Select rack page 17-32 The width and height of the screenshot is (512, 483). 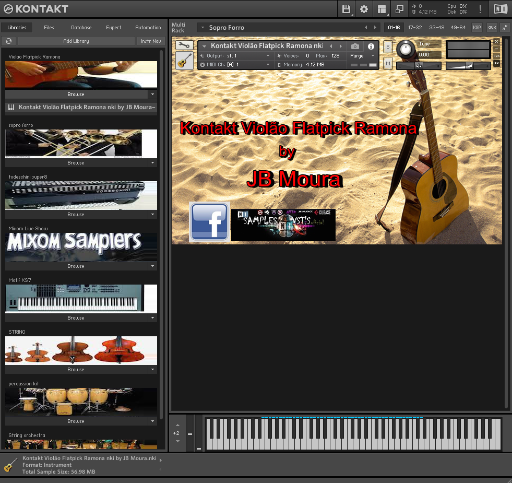415,28
